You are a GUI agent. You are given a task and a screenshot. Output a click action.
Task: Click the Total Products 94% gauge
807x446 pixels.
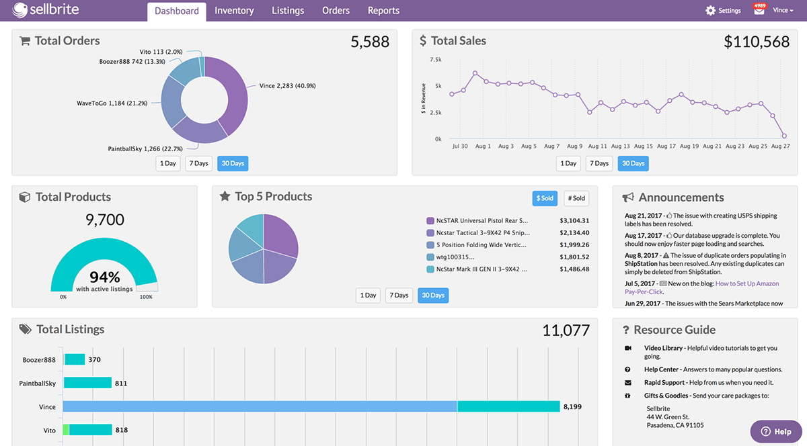pos(104,263)
